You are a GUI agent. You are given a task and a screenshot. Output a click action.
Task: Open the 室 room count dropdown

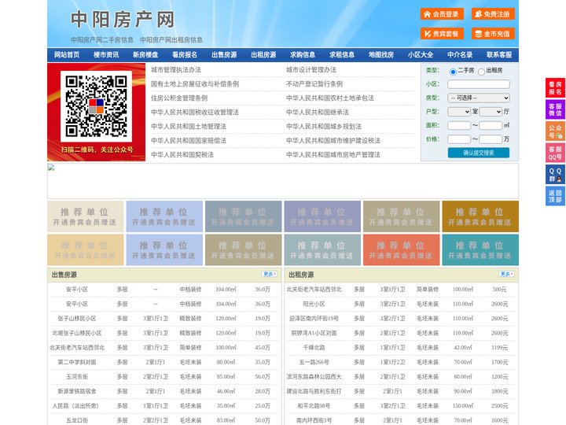459,112
